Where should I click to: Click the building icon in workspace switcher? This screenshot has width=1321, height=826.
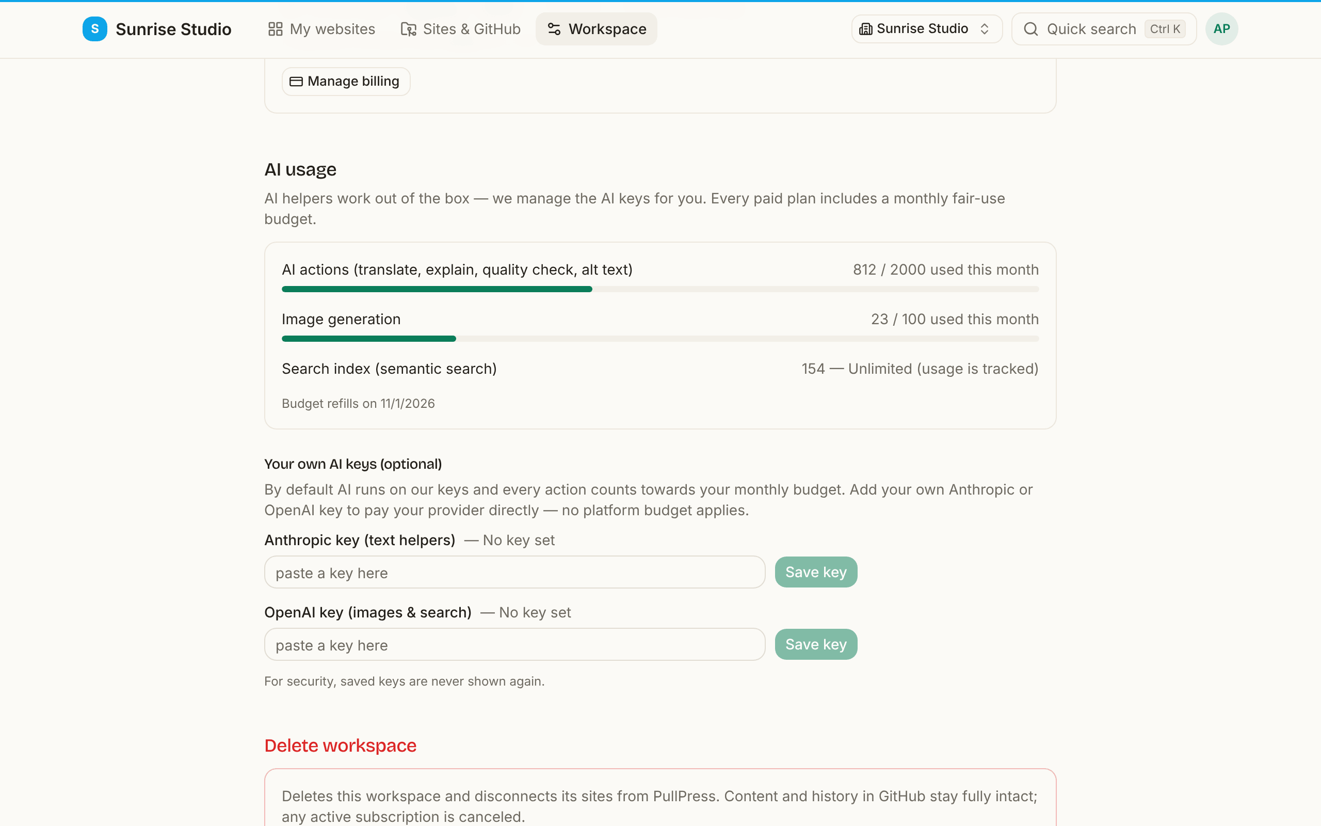point(866,29)
